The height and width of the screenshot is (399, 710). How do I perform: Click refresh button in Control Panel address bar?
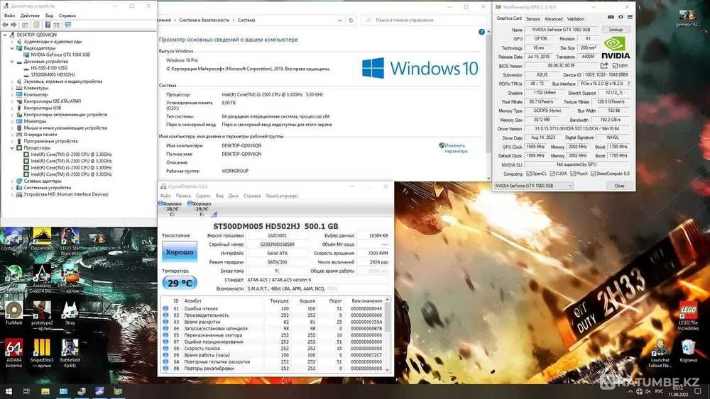coord(351,21)
